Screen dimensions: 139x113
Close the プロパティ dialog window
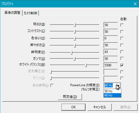coord(135,4)
